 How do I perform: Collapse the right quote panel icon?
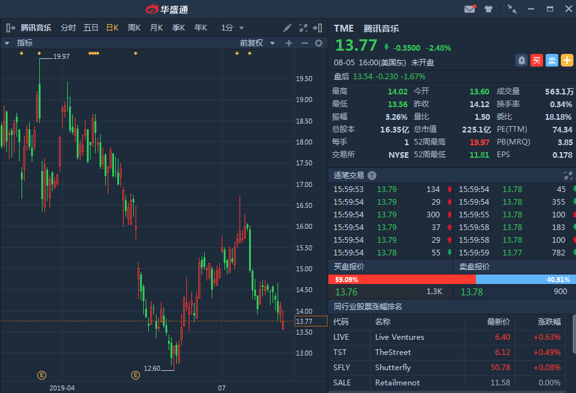click(317, 28)
